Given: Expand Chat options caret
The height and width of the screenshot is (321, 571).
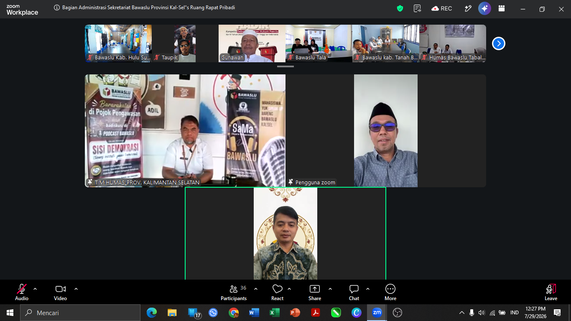Looking at the screenshot, I should [368, 289].
